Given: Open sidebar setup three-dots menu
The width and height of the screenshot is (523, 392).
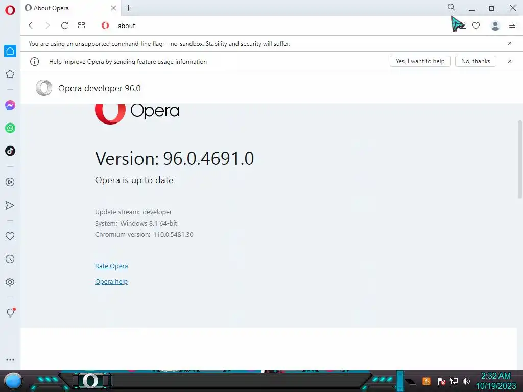Looking at the screenshot, I should coord(10,360).
